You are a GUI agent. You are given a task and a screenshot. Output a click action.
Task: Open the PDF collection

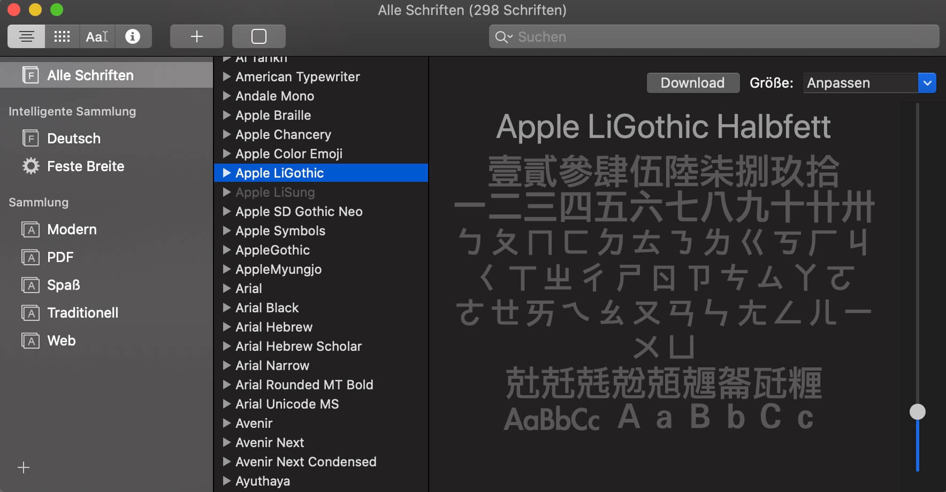(60, 257)
